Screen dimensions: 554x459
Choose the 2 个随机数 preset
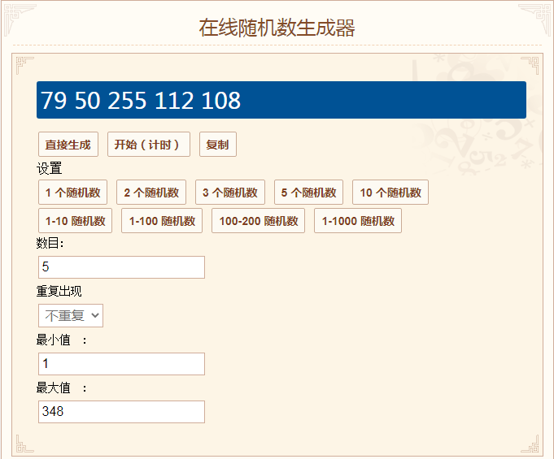[x=151, y=193]
